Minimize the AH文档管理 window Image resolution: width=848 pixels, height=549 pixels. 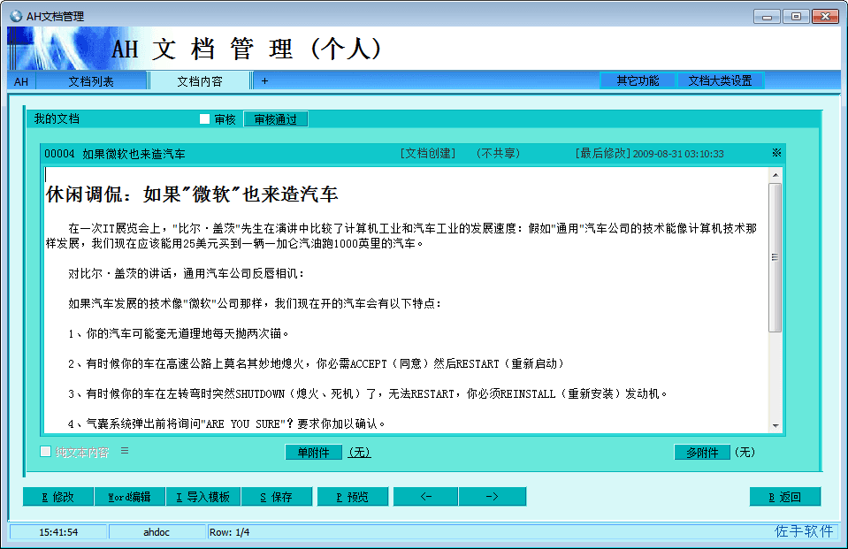coord(767,17)
